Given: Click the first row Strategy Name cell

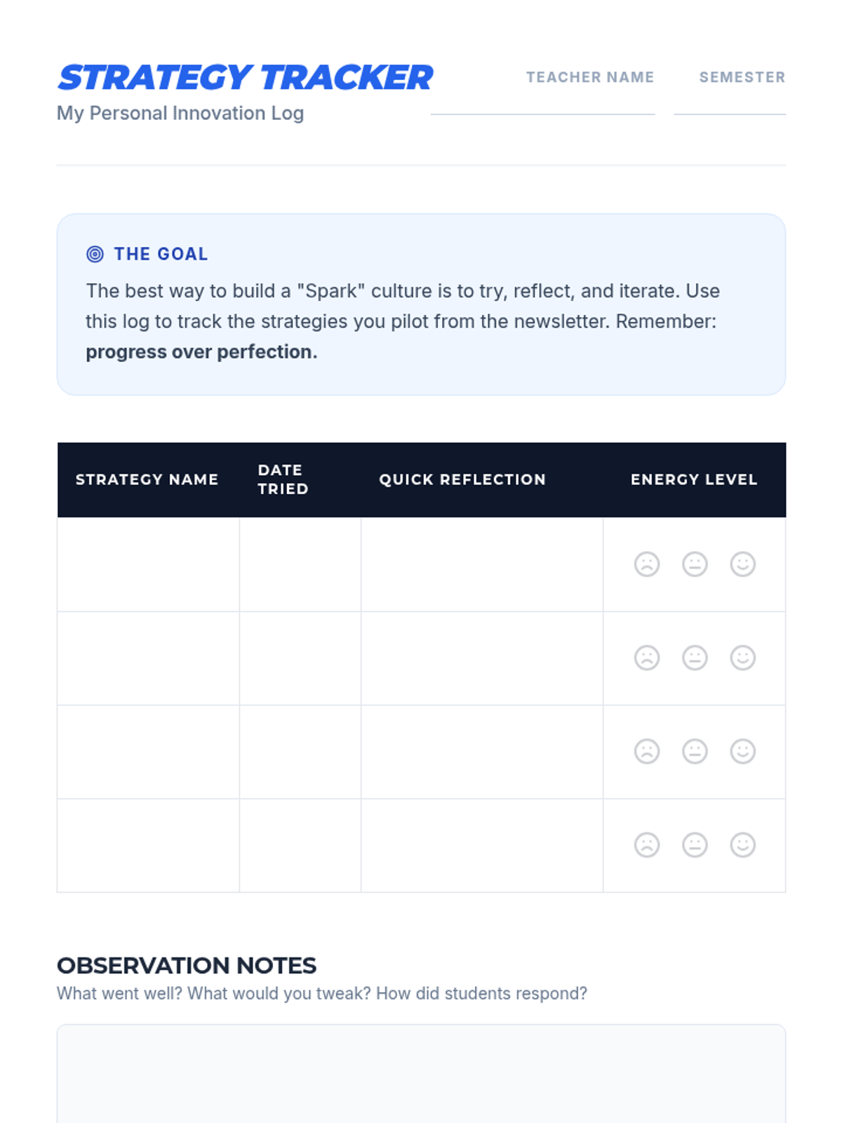Looking at the screenshot, I should click(x=148, y=564).
